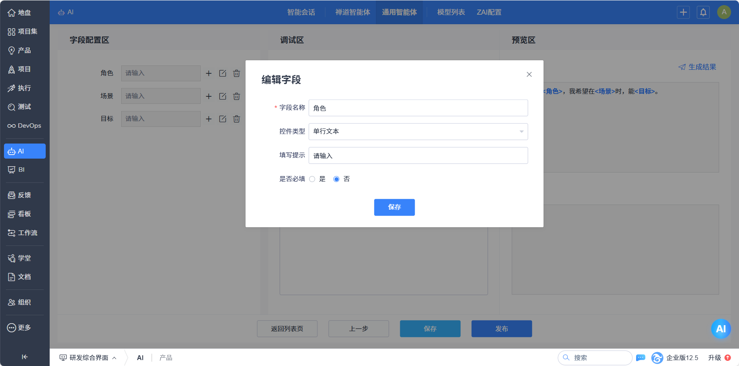Edit the 目标 field via pencil icon

tap(222, 119)
